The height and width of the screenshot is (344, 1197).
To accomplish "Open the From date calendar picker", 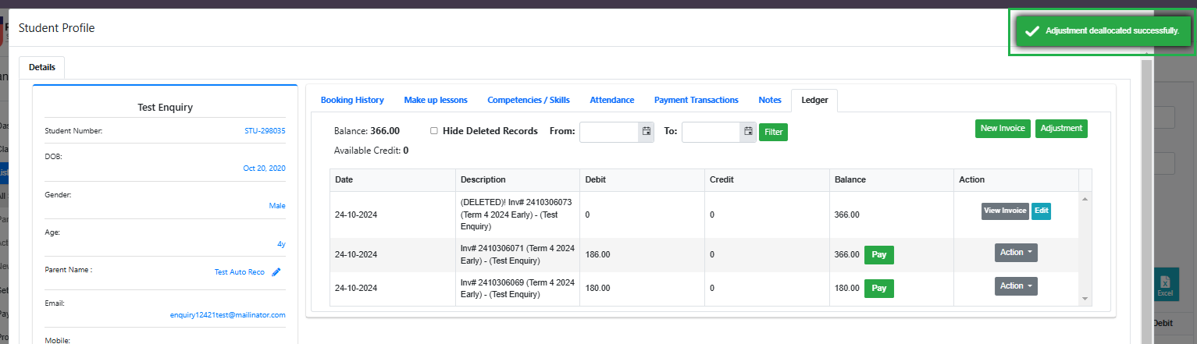I will pyautogui.click(x=647, y=132).
